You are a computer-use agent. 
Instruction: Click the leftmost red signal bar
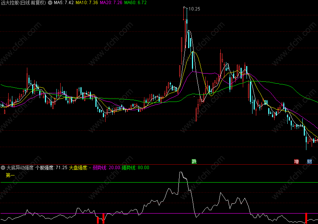coord(98,220)
